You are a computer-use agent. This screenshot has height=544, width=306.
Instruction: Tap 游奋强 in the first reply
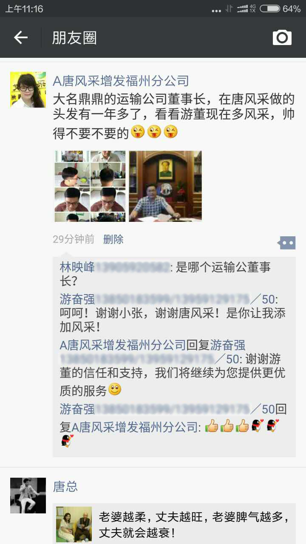(77, 299)
